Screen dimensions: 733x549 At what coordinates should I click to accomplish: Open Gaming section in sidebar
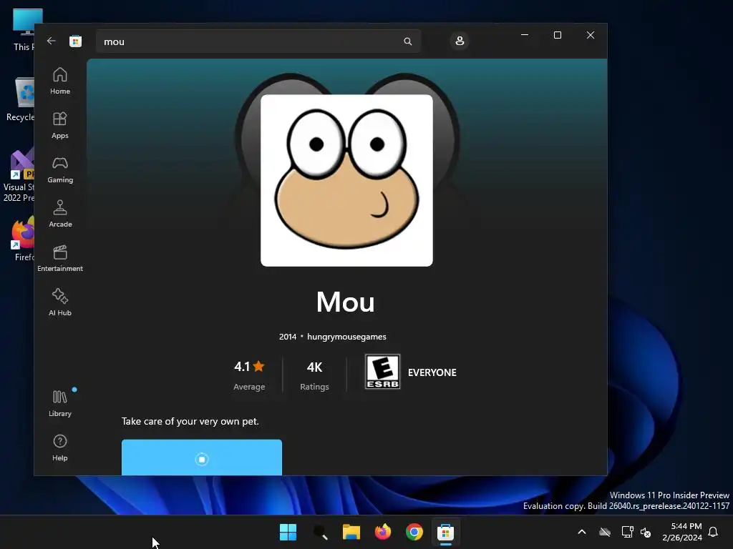pyautogui.click(x=60, y=169)
